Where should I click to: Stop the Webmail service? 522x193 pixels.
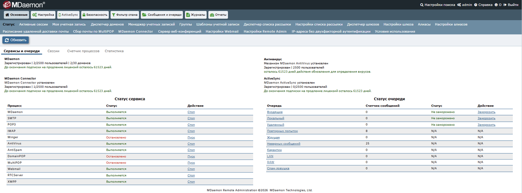pos(191,169)
